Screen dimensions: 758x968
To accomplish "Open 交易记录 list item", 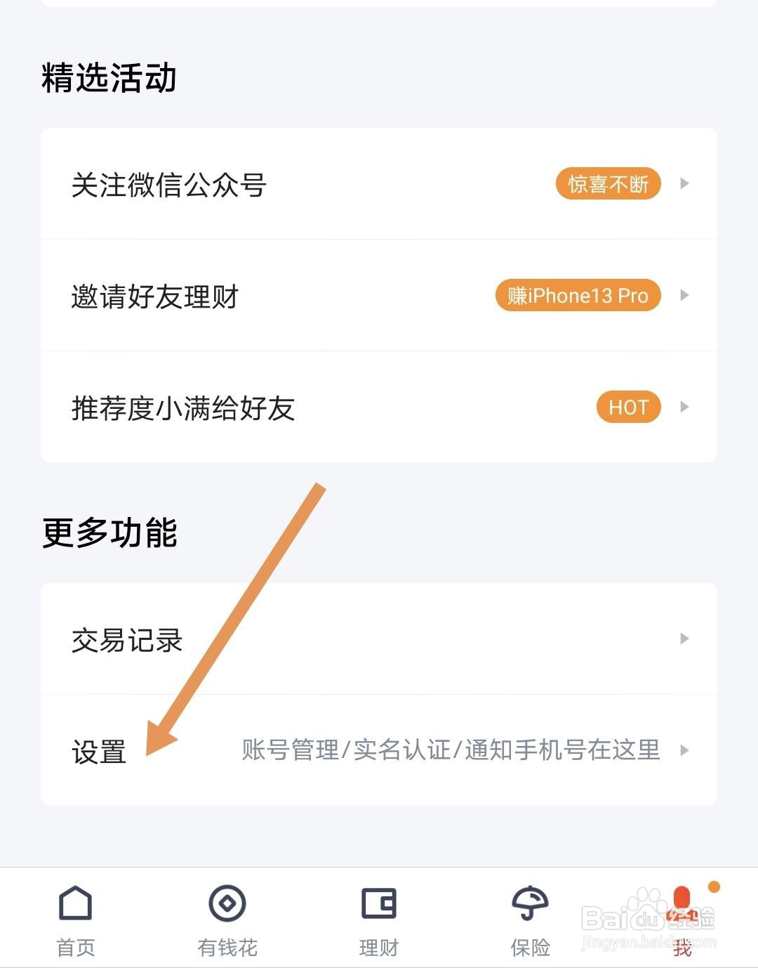I will [x=127, y=641].
